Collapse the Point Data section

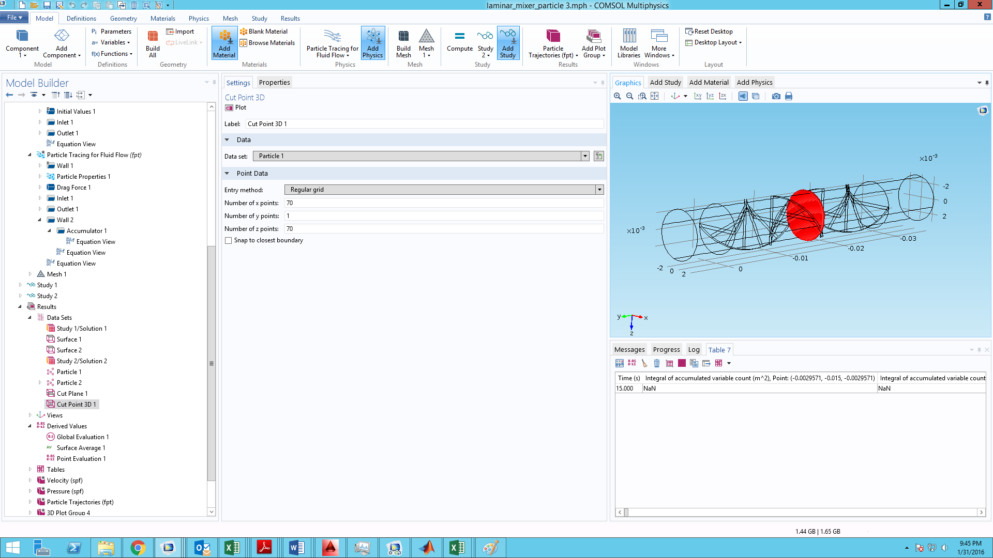pos(227,173)
